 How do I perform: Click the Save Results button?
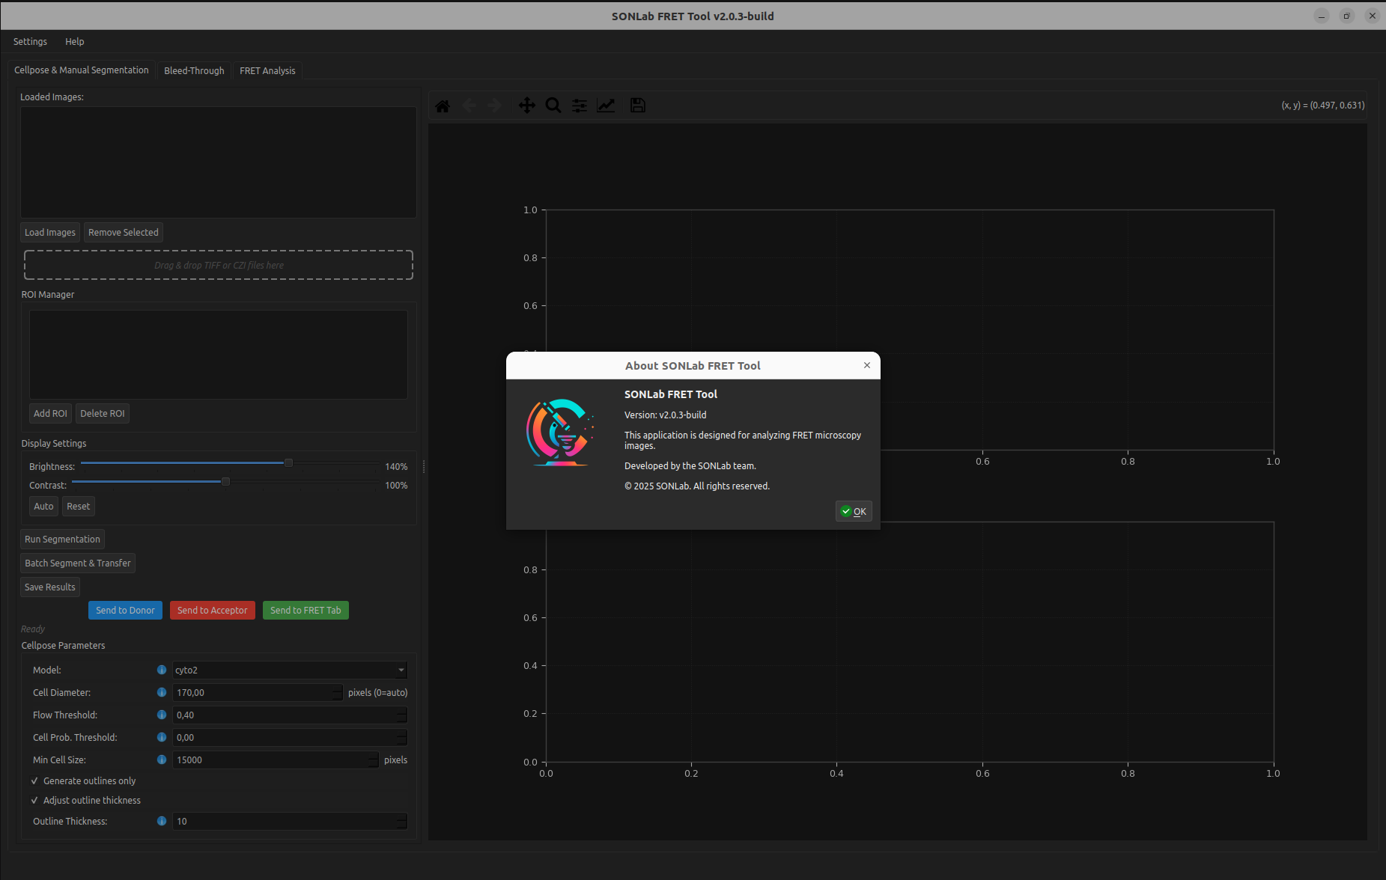coord(50,587)
